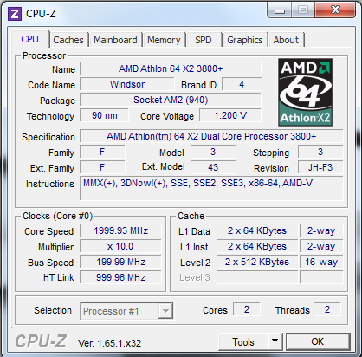Switch to the Caches tab
This screenshot has height=357, width=362.
pyautogui.click(x=68, y=40)
